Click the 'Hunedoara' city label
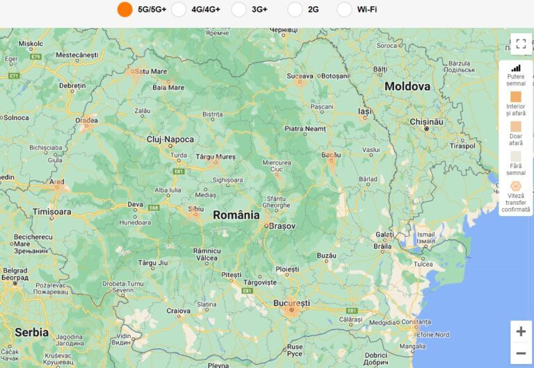This screenshot has width=534, height=368. pyautogui.click(x=135, y=222)
